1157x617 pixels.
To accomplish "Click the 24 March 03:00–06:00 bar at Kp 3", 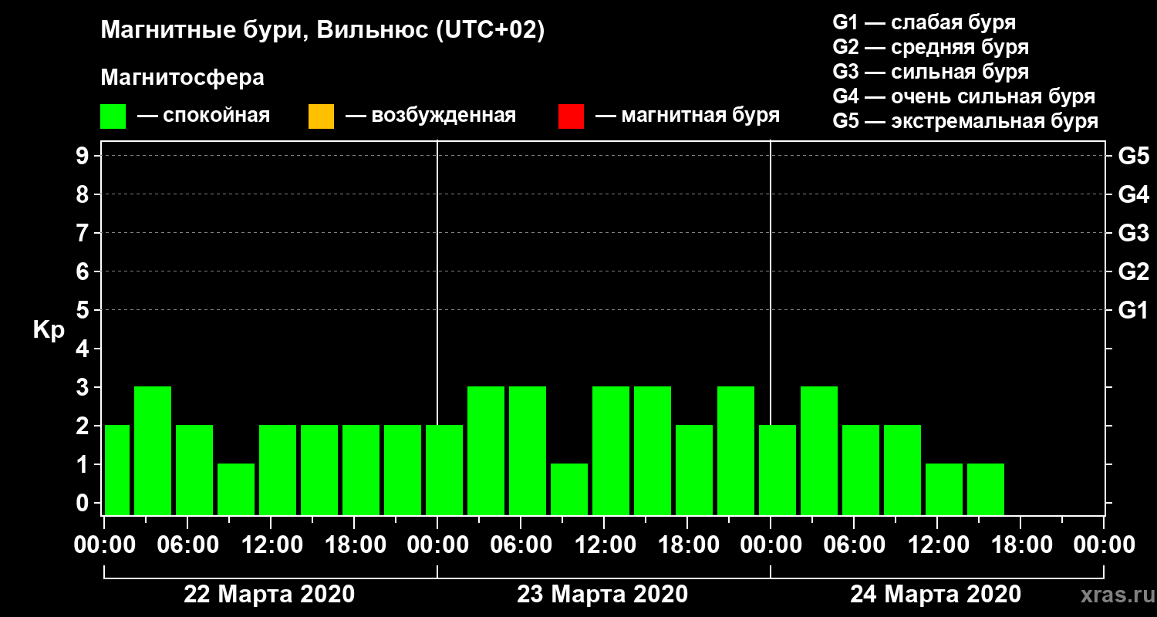I will point(819,450).
